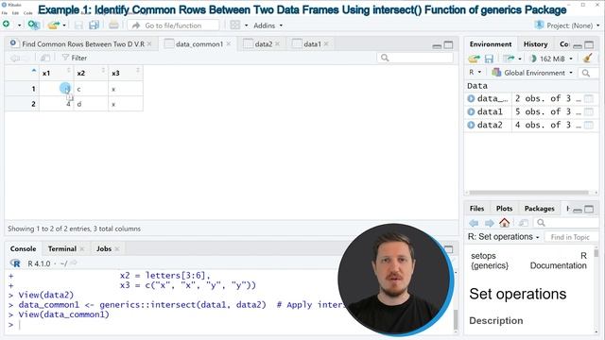Click the table view icon for data2

589,125
